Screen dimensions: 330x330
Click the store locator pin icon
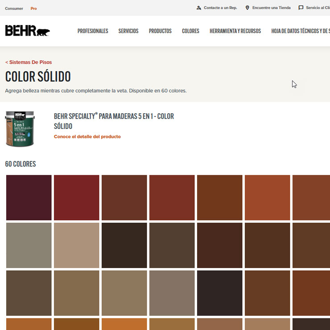(x=247, y=8)
